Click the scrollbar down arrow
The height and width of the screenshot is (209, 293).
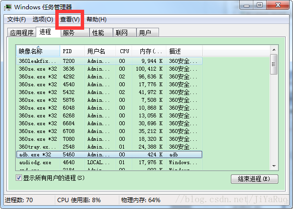(274, 166)
